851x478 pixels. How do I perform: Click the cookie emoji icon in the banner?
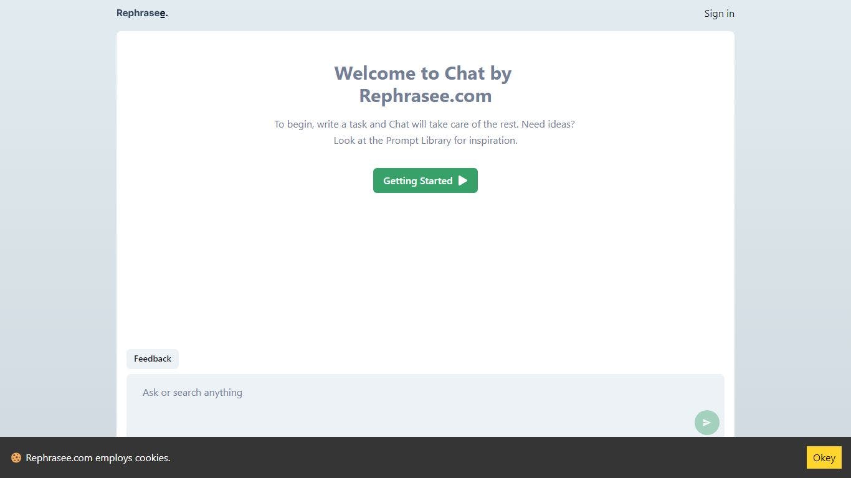16,457
